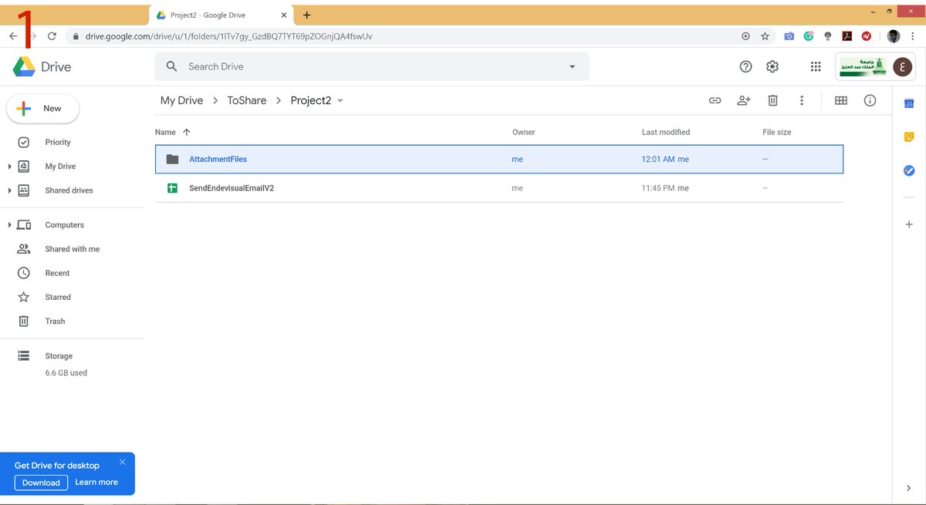Image resolution: width=926 pixels, height=505 pixels.
Task: Close the Project2 Google Drive tab
Action: (x=284, y=15)
